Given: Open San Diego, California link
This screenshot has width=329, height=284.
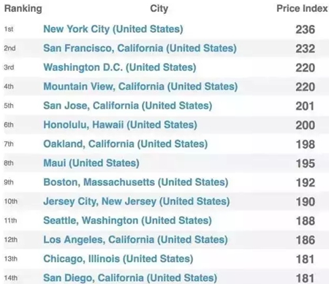Looking at the screenshot, I should (x=130, y=278).
